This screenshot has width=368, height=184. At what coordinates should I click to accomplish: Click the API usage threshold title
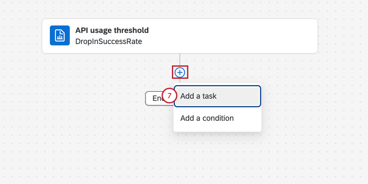112,30
